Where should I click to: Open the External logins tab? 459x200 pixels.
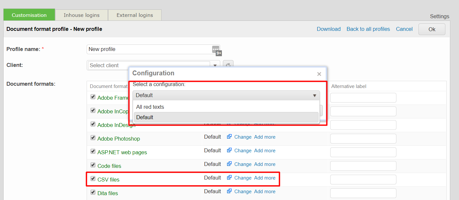[135, 15]
